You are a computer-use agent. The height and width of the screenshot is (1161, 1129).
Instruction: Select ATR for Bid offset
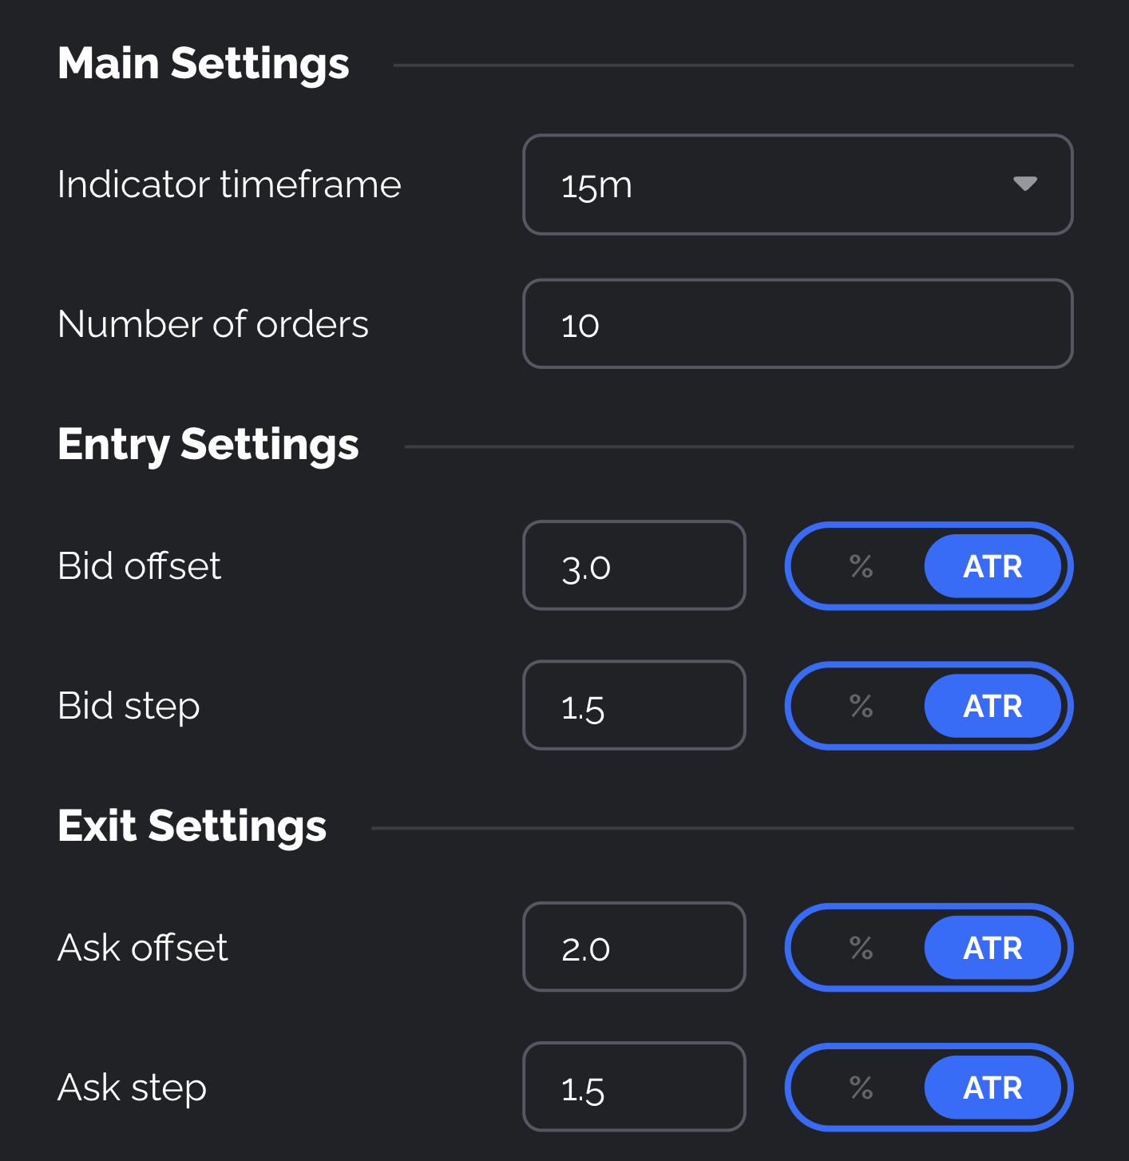coord(992,566)
